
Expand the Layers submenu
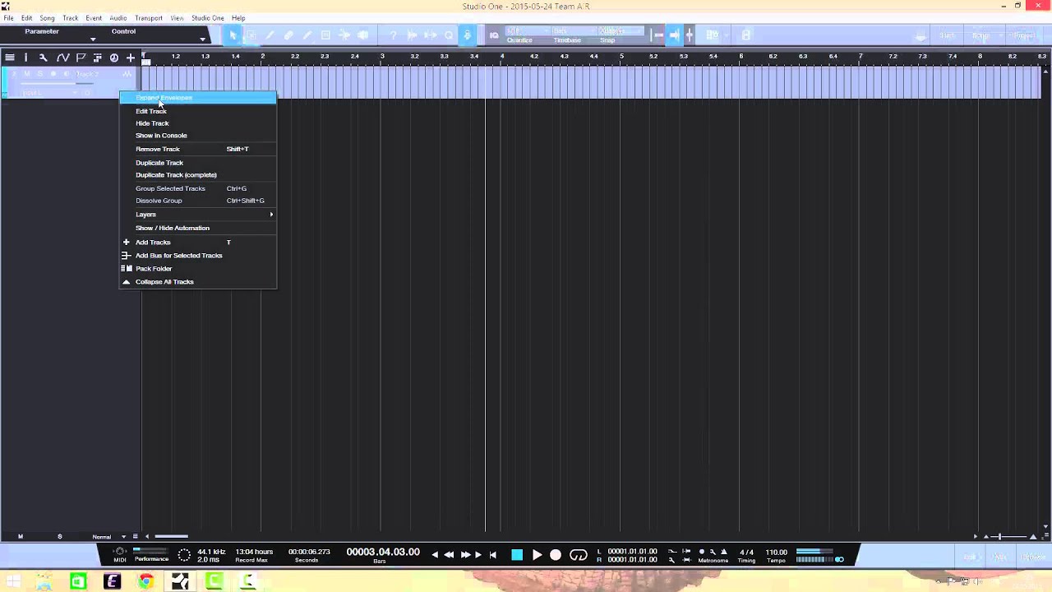[x=198, y=215]
